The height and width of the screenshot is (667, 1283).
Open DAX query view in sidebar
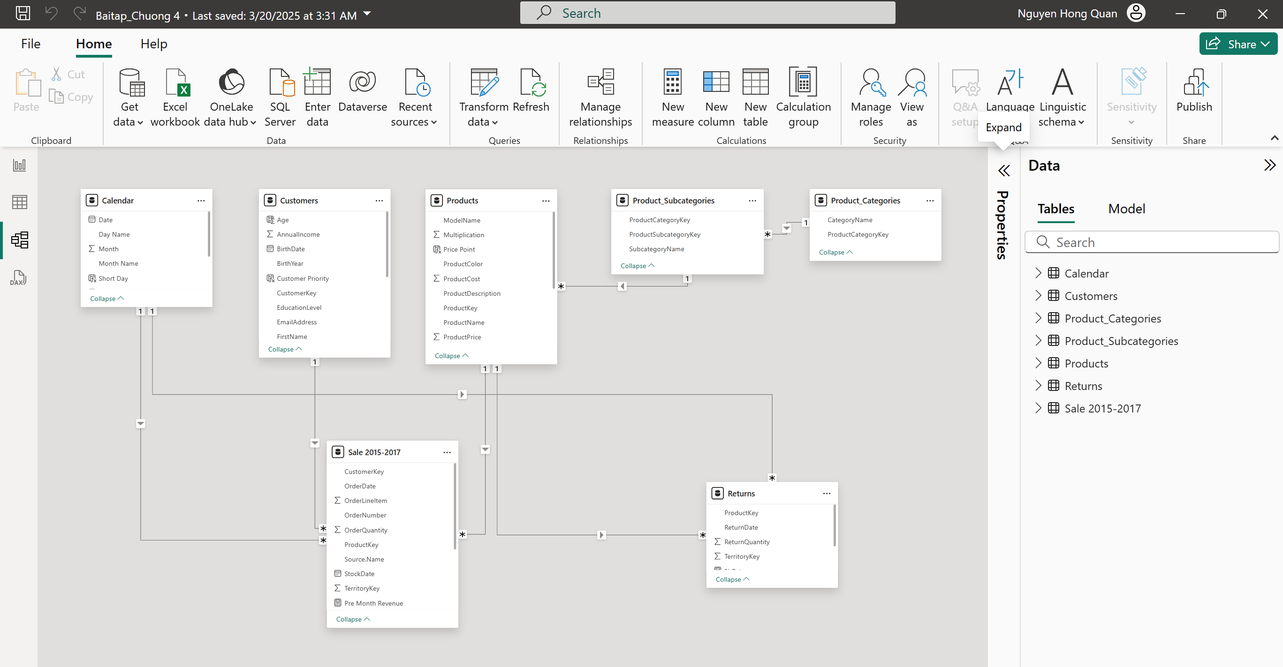pos(18,278)
